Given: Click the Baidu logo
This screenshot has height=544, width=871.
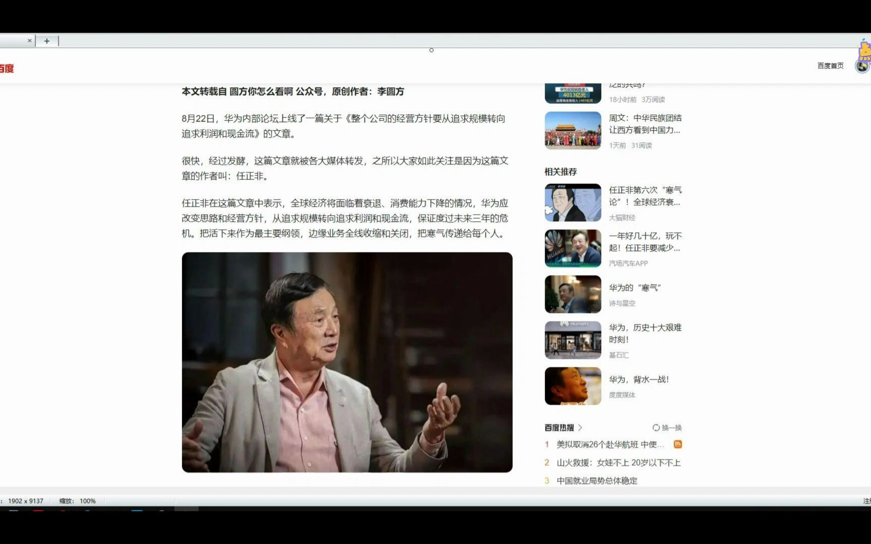Looking at the screenshot, I should (x=6, y=68).
